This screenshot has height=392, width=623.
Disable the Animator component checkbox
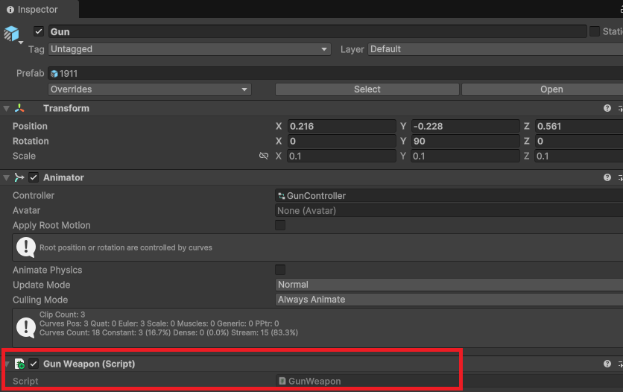(x=34, y=177)
